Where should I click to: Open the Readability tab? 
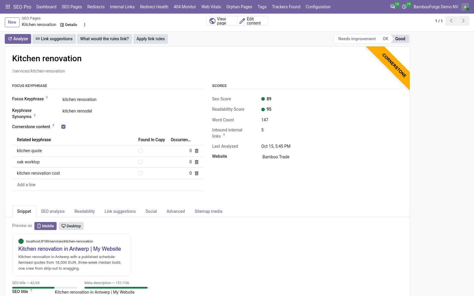click(x=84, y=211)
